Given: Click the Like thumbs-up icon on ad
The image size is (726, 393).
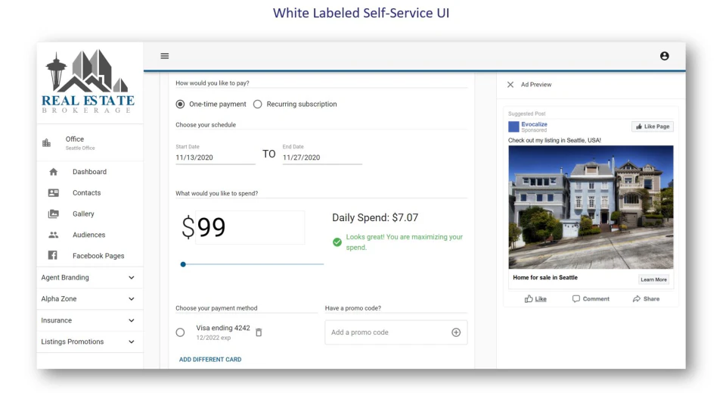Looking at the screenshot, I should click(x=529, y=299).
